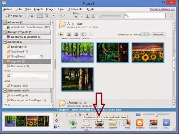Open the add-to-album dropdown in tray

57,127
